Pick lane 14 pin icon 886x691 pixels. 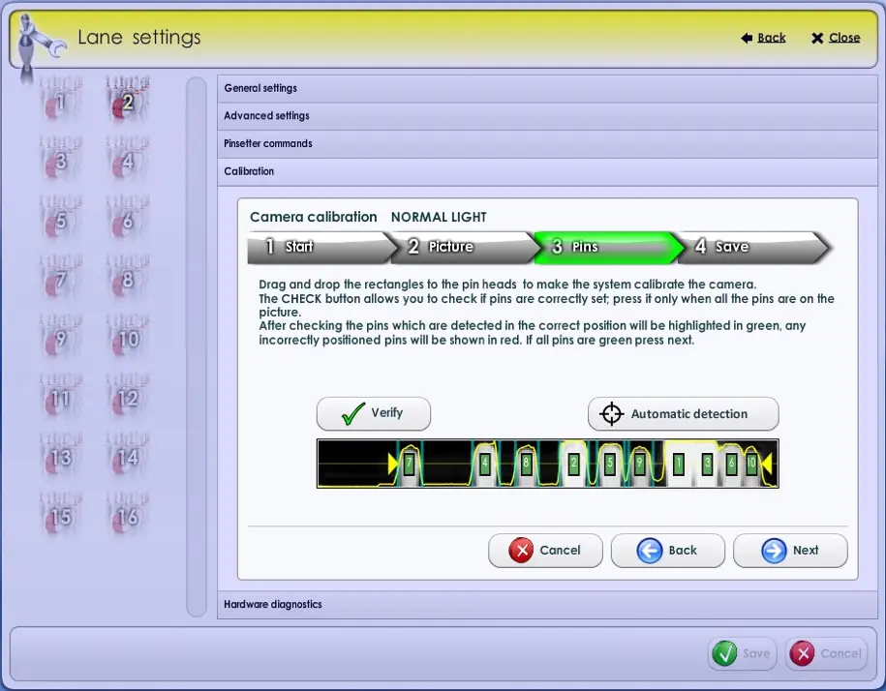[x=127, y=456]
